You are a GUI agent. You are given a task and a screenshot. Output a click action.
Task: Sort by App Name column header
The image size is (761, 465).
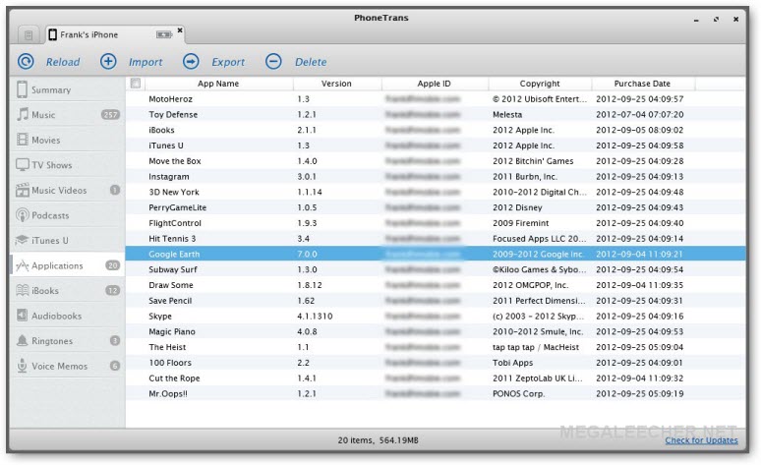218,84
